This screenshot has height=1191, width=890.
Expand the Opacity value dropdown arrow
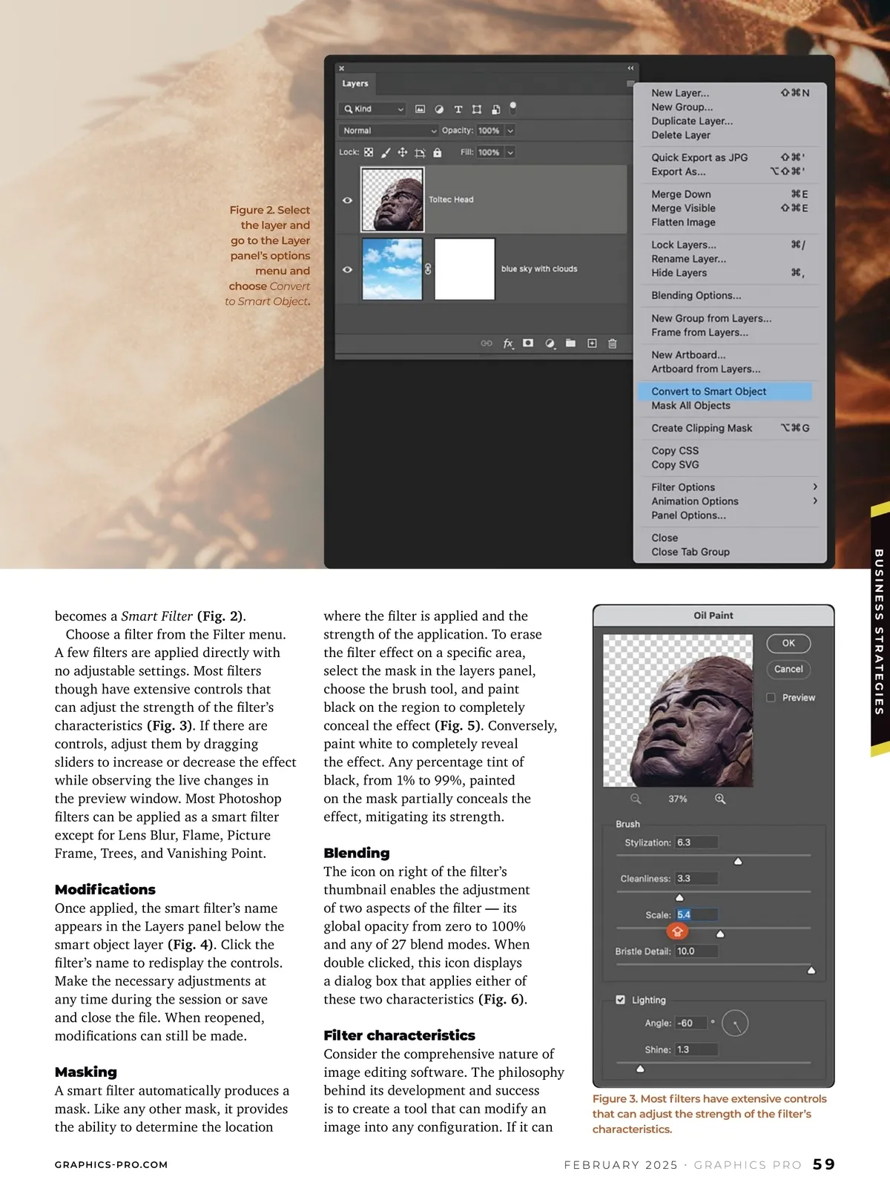click(x=510, y=131)
